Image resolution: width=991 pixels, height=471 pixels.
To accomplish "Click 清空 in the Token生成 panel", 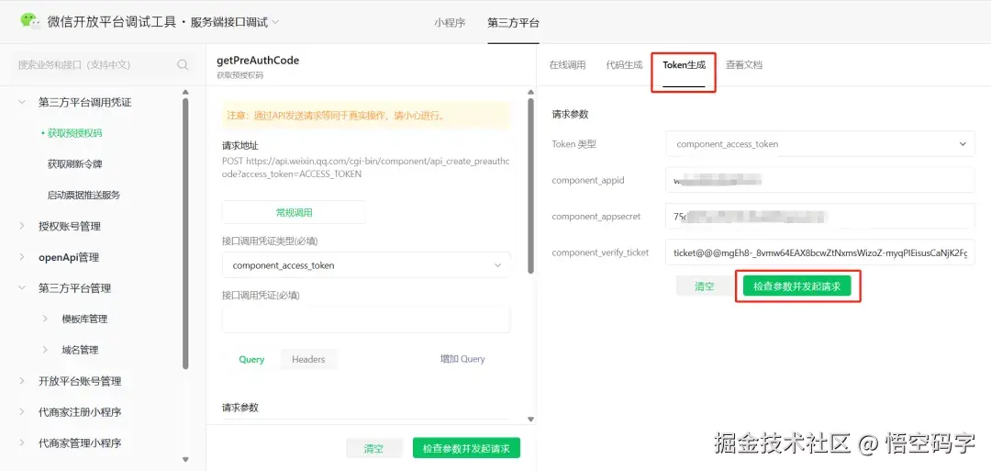I will (x=705, y=286).
